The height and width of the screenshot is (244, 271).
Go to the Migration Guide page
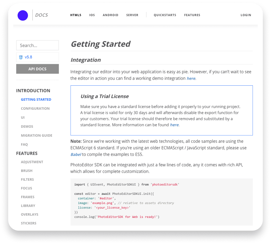37,135
